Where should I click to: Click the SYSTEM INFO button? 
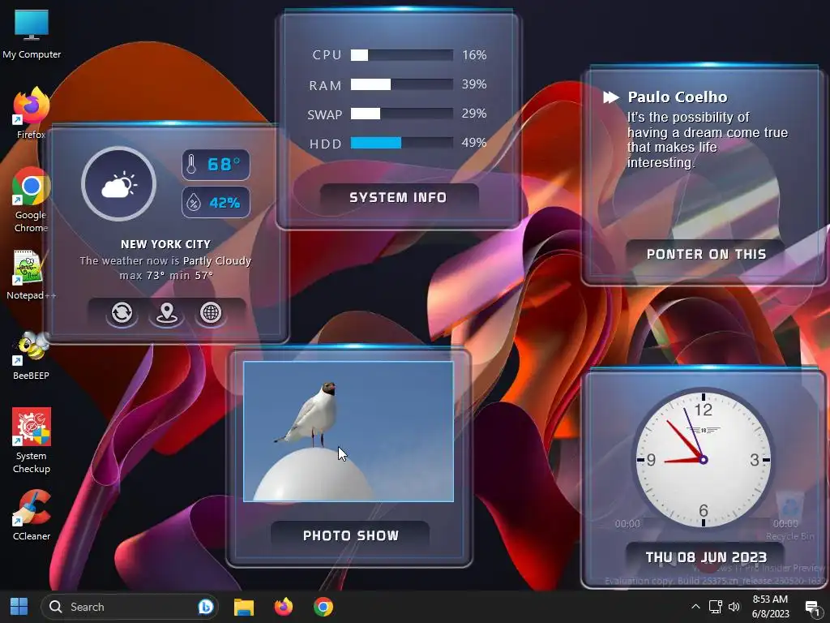[x=399, y=198]
